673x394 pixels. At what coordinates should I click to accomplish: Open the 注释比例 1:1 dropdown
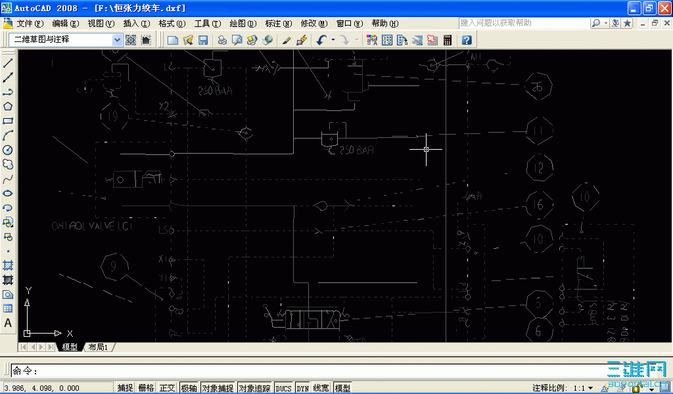pyautogui.click(x=591, y=388)
